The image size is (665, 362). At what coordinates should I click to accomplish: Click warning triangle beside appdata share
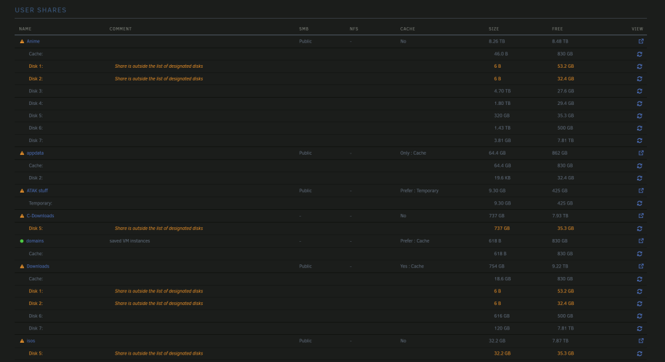click(22, 153)
